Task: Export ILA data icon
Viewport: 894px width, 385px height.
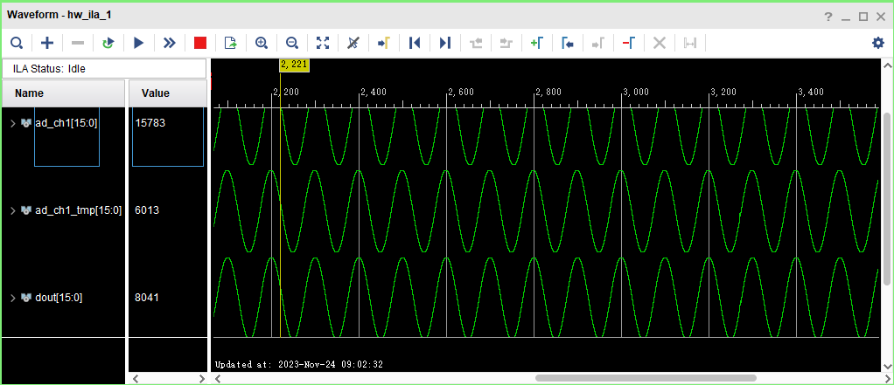Action: point(230,43)
